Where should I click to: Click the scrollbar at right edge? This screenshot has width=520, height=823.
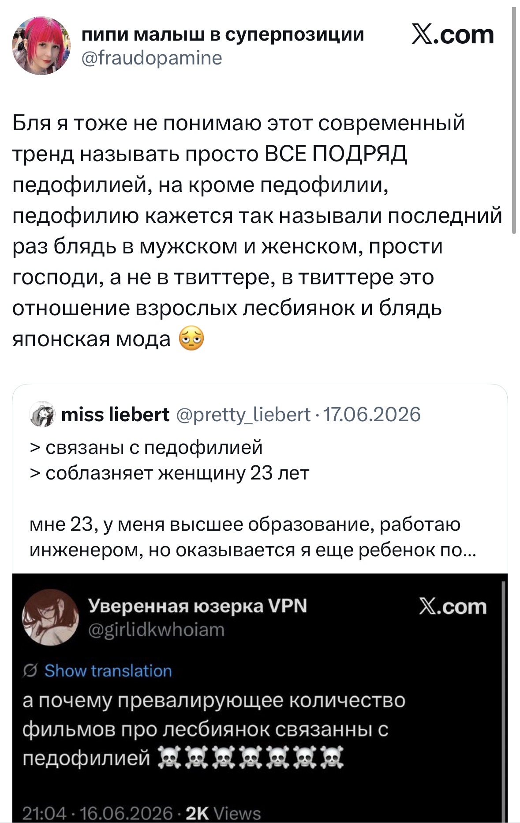pos(514,121)
